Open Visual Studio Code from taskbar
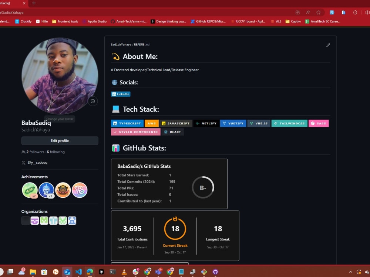This screenshot has height=277, width=370. pyautogui.click(x=78, y=272)
